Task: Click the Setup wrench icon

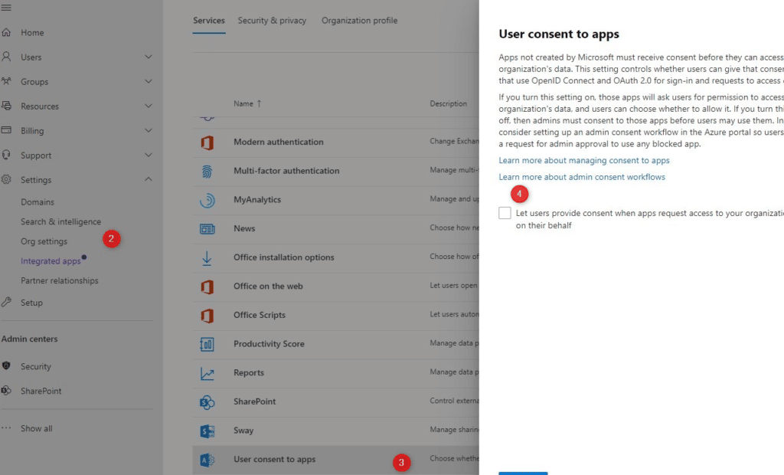Action: pos(6,302)
